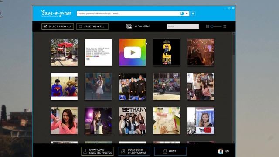279x157 pixels.
Task: Click Download Selected Photos button
Action: tap(97, 151)
